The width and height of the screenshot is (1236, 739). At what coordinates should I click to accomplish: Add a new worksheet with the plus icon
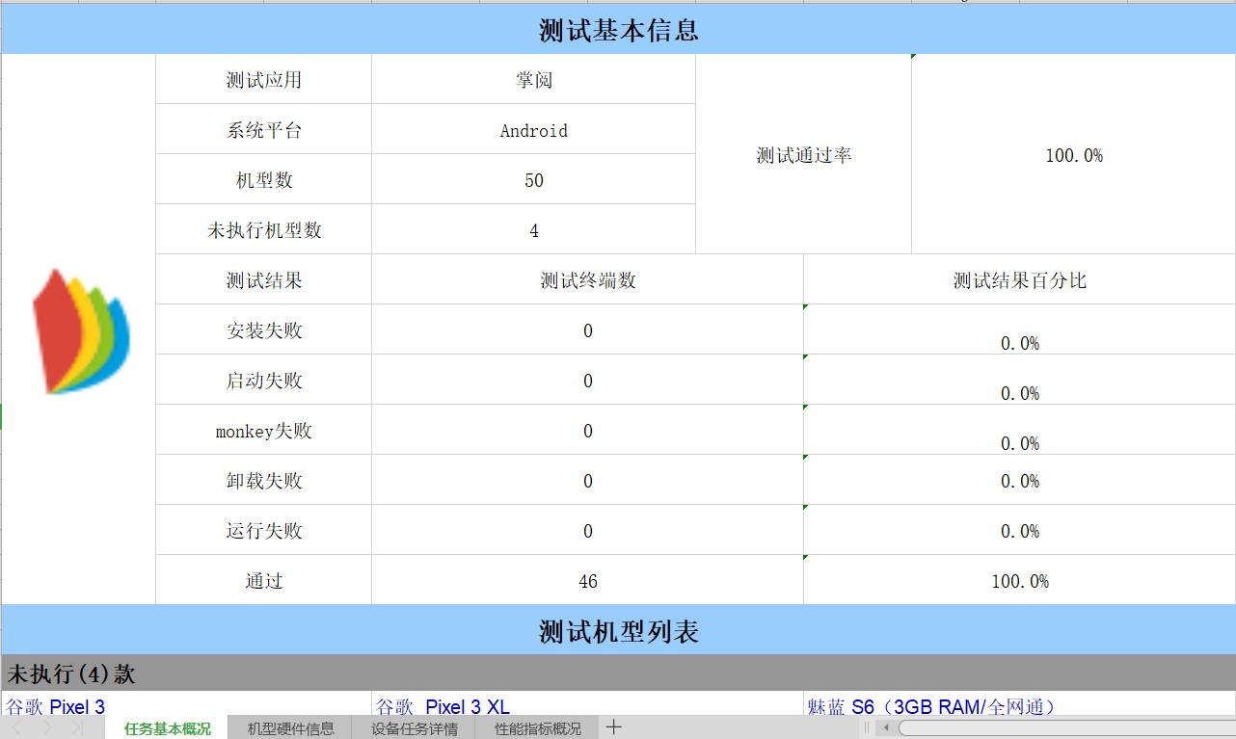coord(614,727)
